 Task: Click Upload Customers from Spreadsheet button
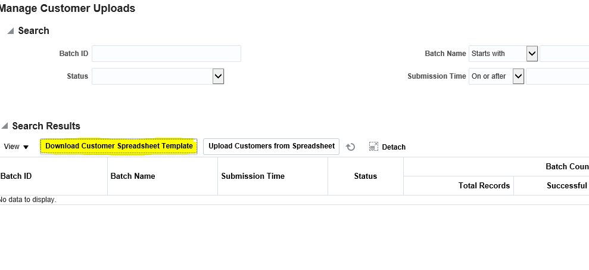[x=271, y=146]
